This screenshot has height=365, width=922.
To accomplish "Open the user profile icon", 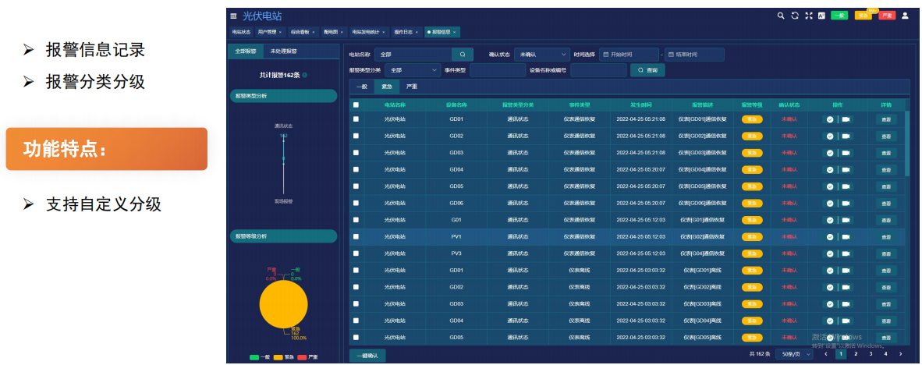I will (x=905, y=16).
